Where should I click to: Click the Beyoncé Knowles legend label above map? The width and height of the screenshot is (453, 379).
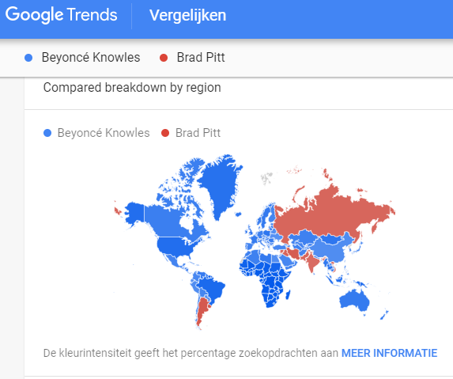point(104,133)
